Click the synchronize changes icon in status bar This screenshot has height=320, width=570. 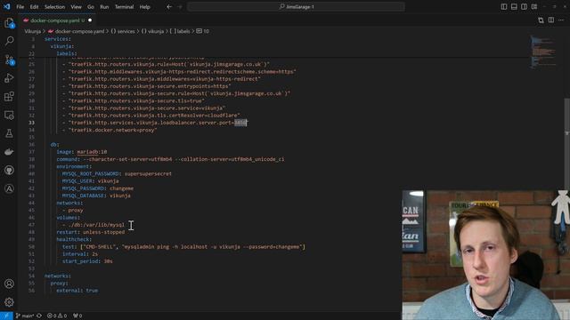[x=39, y=316]
